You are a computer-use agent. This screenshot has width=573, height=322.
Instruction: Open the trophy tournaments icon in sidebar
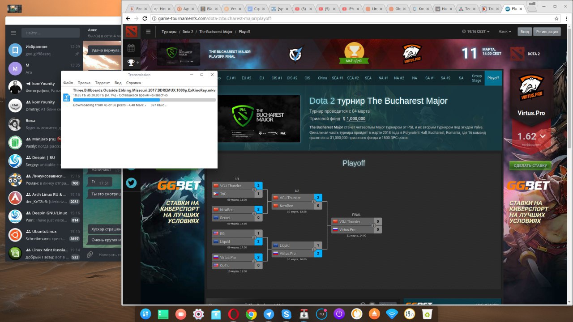[x=131, y=63]
